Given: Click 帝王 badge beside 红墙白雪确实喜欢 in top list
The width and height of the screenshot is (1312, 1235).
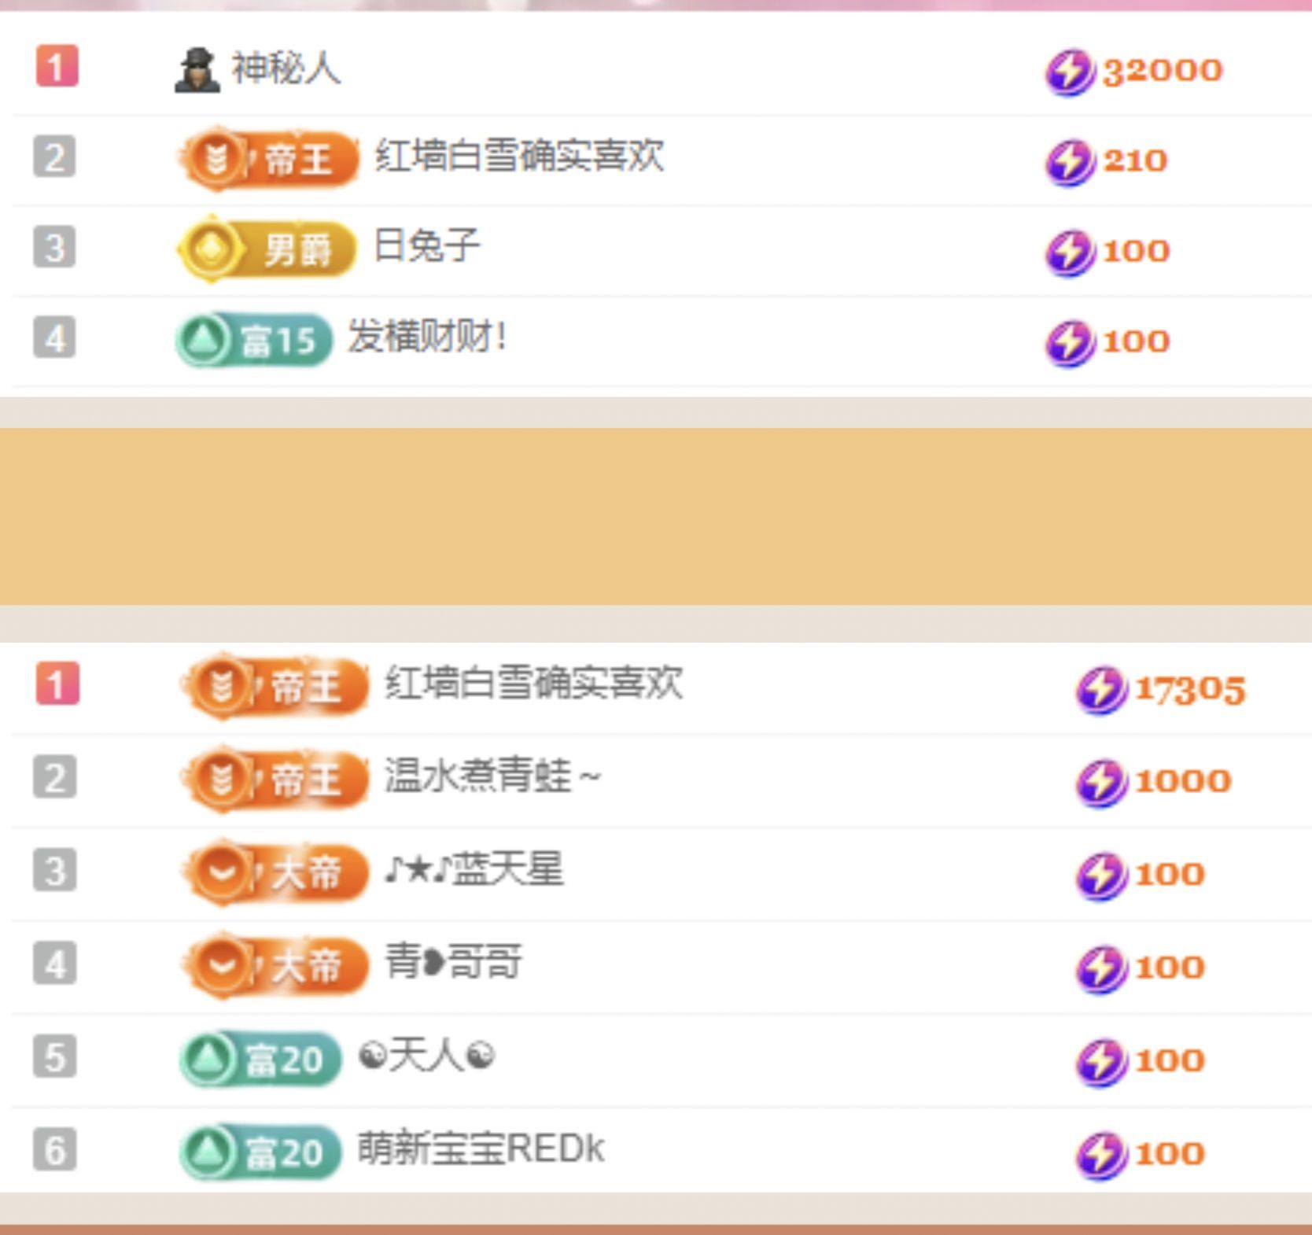Looking at the screenshot, I should [267, 160].
